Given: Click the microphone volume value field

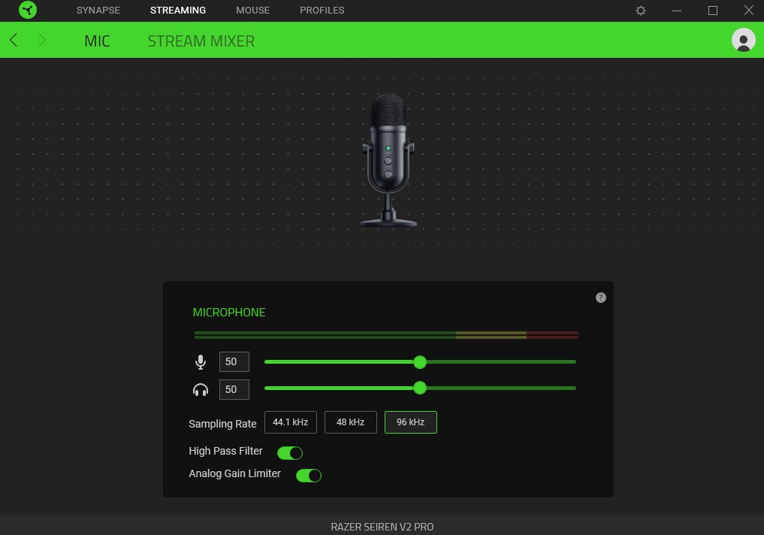Looking at the screenshot, I should [x=234, y=362].
